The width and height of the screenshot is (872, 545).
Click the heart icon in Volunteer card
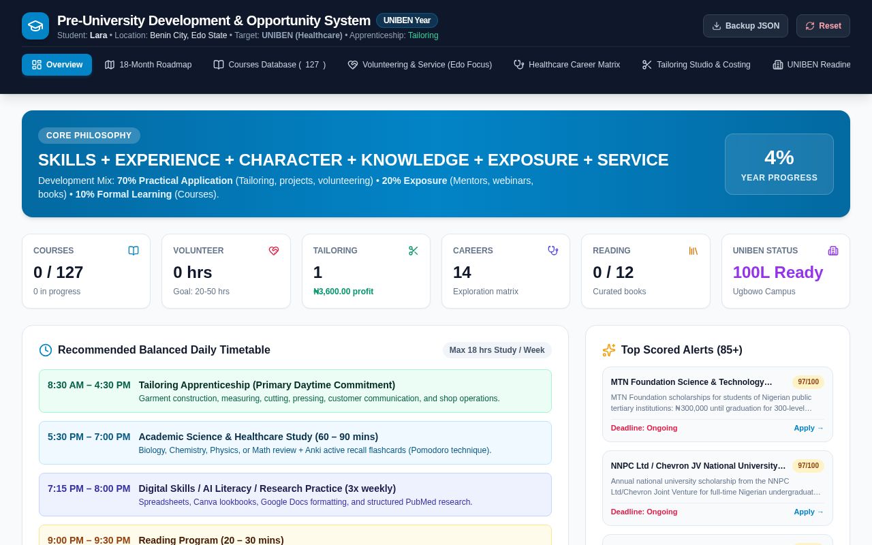[x=274, y=251]
